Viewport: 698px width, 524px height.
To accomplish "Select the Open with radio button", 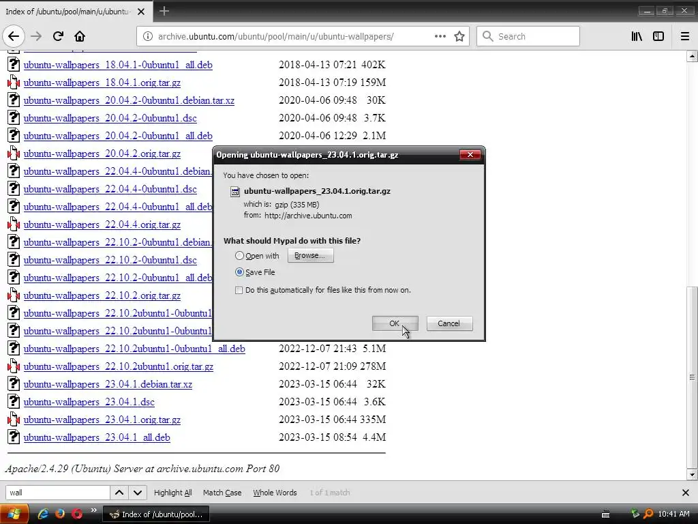I will [239, 256].
